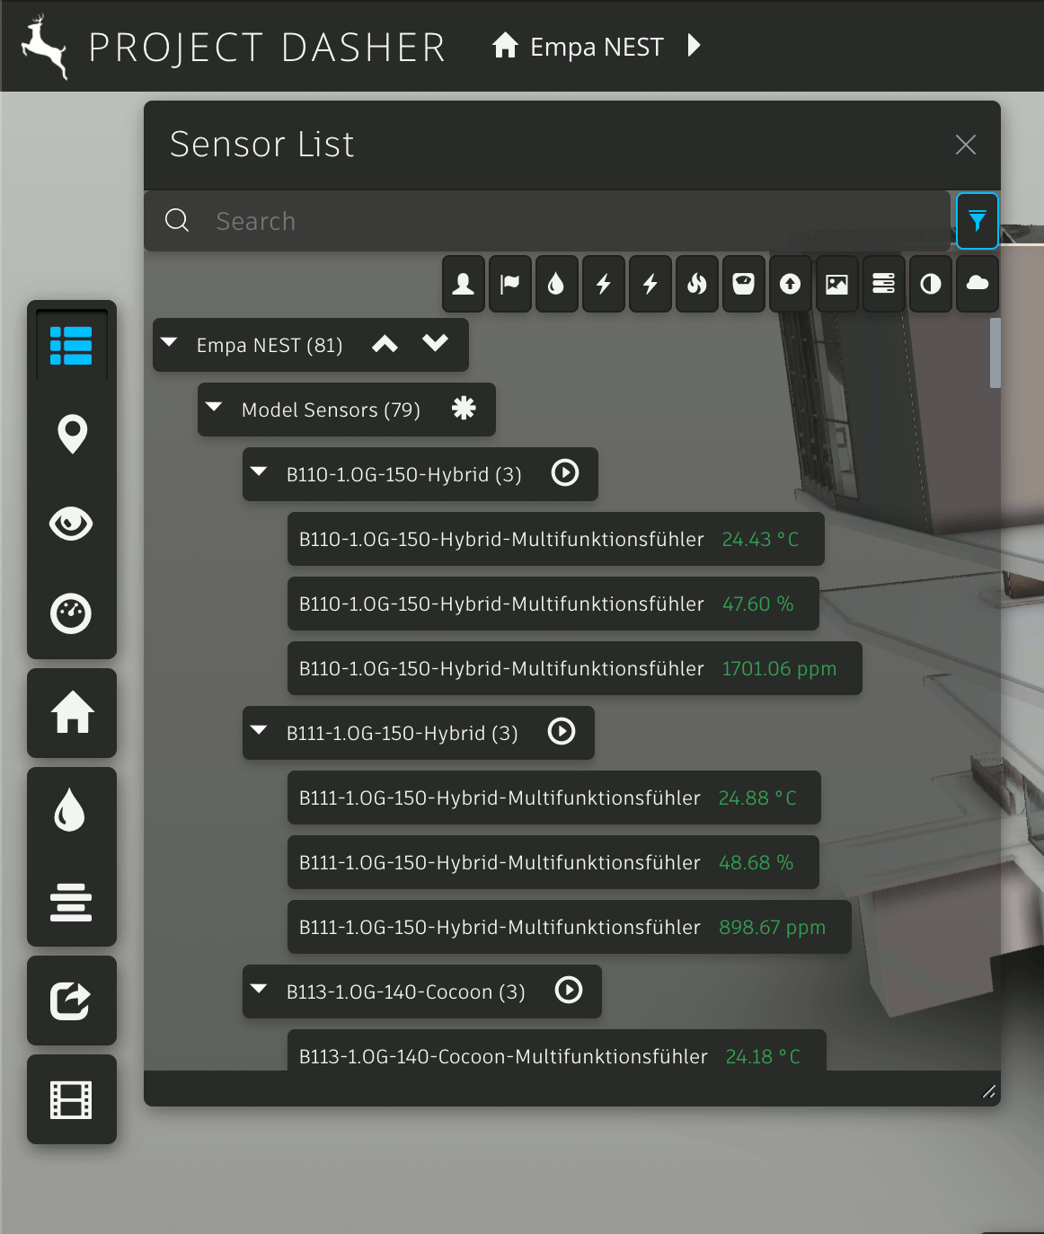Click the sensor list icon in sidebar
The width and height of the screenshot is (1044, 1234).
[x=71, y=346]
